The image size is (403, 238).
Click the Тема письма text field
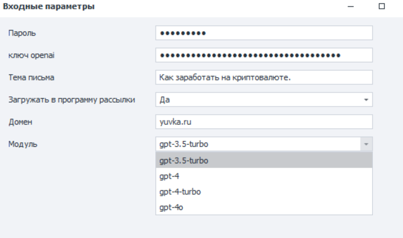click(263, 77)
